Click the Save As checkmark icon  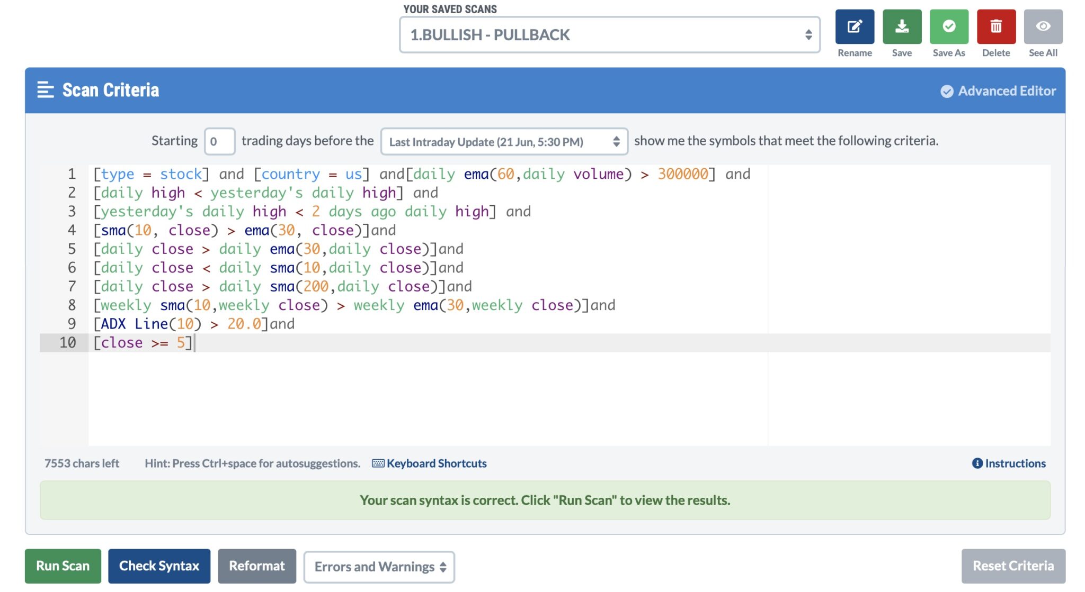click(949, 26)
